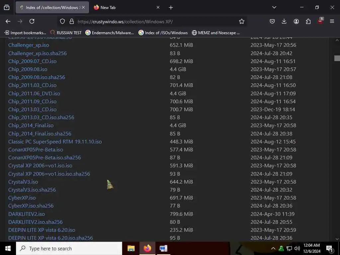This screenshot has width=340, height=255.
Task: Select the Index of /collection/Windows tab
Action: click(52, 7)
